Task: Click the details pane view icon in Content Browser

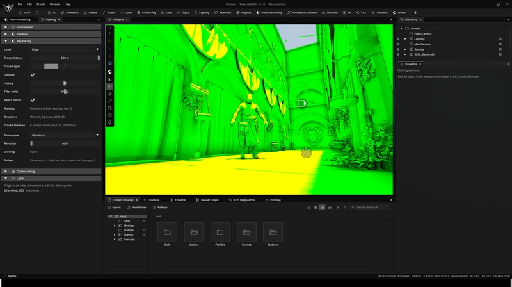Action: [329, 207]
